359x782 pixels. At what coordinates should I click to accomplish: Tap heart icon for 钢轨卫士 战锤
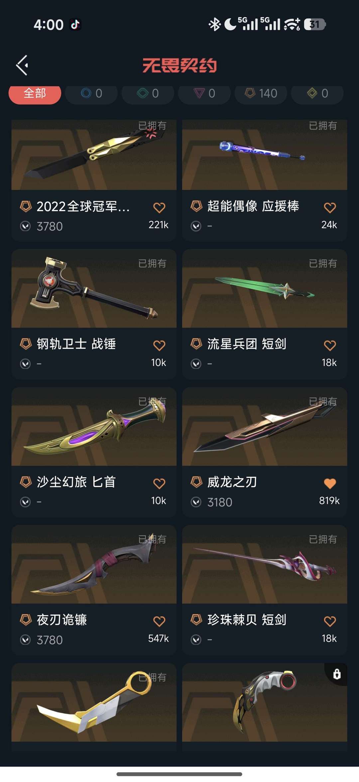159,345
